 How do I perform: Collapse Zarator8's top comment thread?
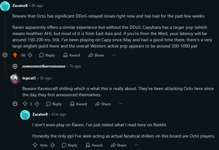5,55
